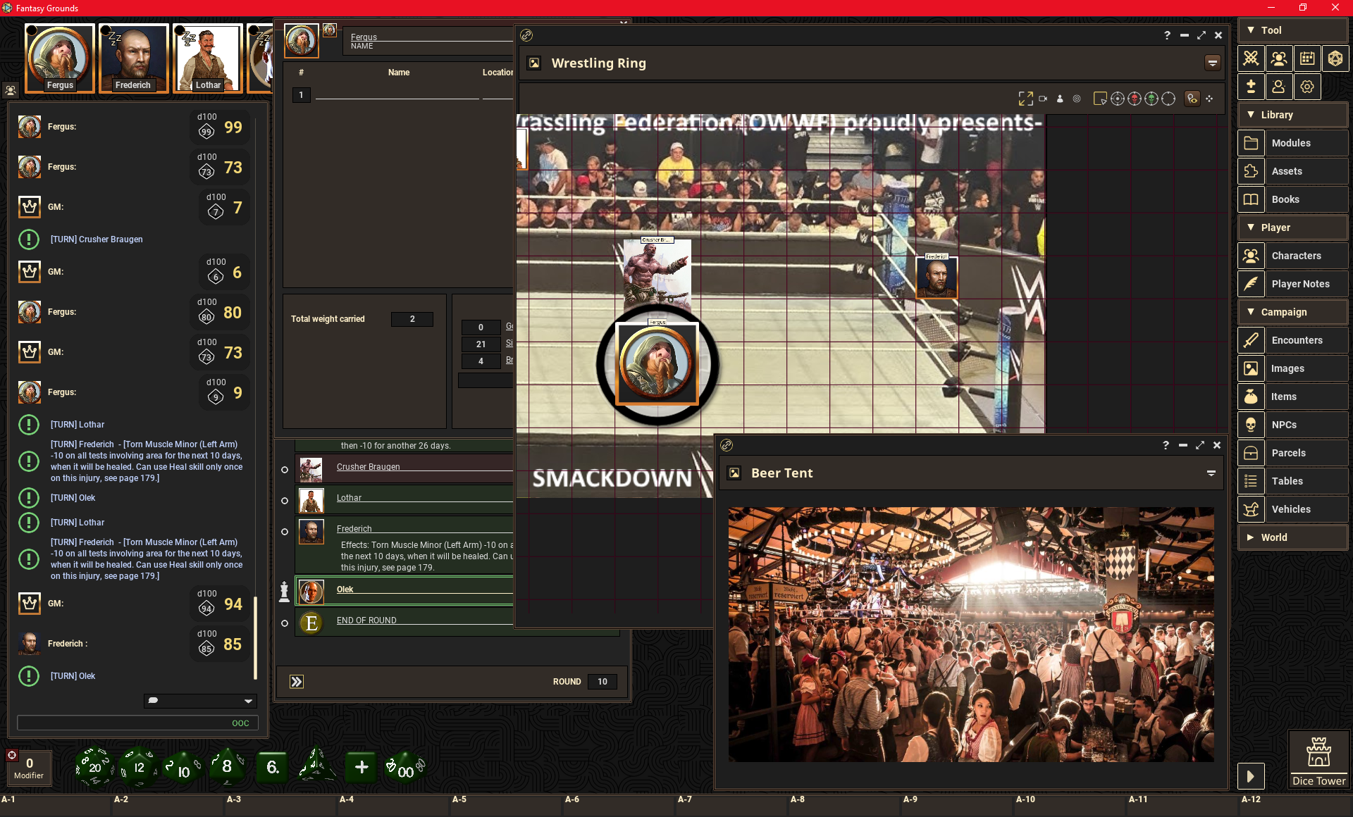The image size is (1353, 817).
Task: Open Modules in the Library
Action: tap(1292, 143)
